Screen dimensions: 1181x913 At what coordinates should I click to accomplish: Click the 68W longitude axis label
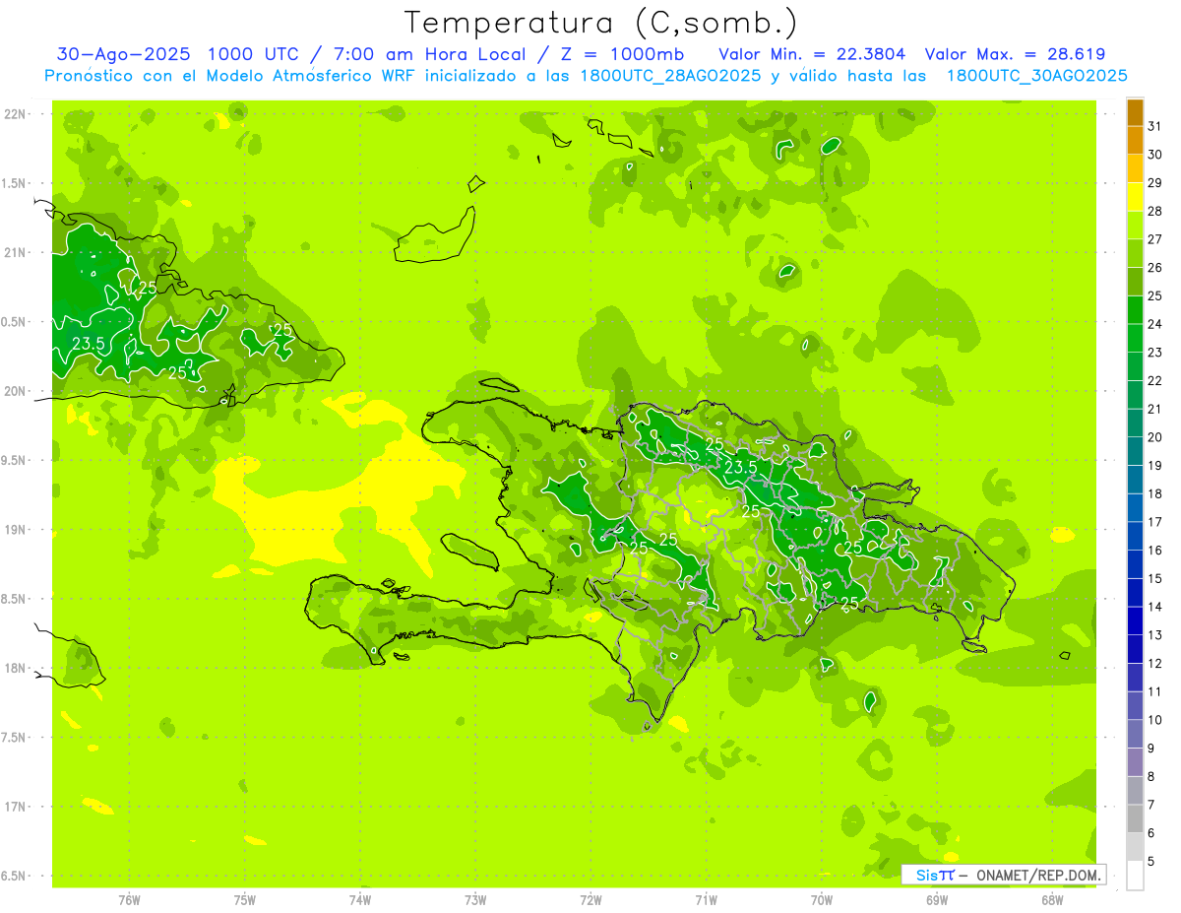tap(1052, 899)
